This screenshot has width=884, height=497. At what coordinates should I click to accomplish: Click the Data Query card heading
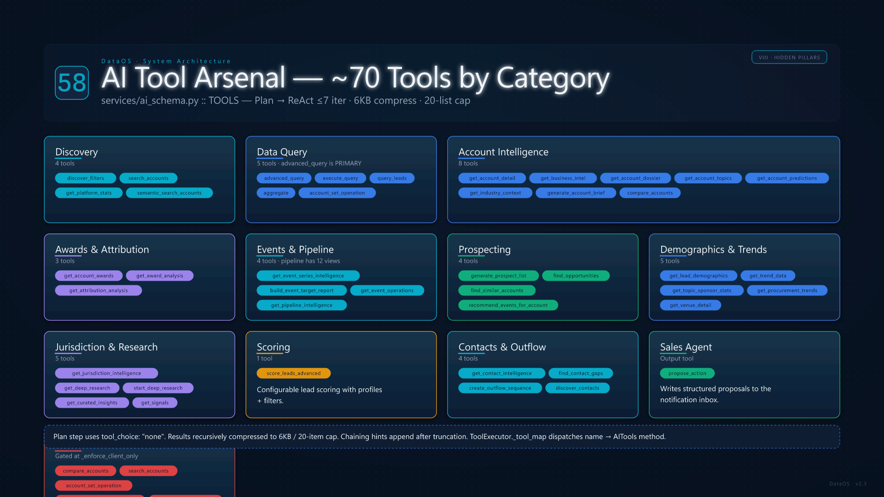pyautogui.click(x=282, y=152)
